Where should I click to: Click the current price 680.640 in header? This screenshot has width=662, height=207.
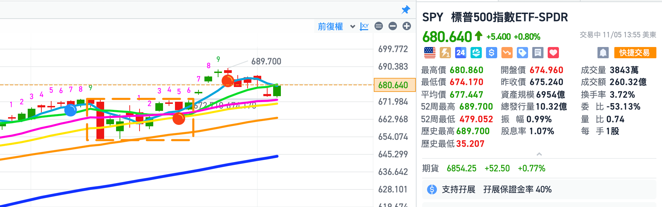[x=447, y=37]
